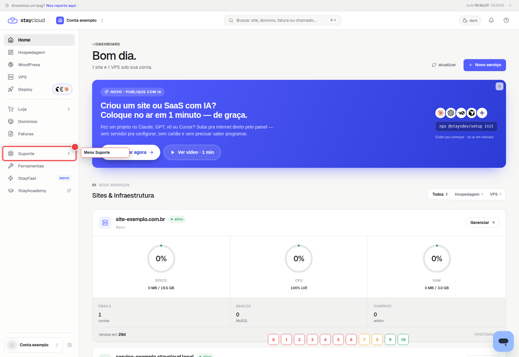Dismiss the promo banner
This screenshot has width=519, height=357.
tap(500, 86)
